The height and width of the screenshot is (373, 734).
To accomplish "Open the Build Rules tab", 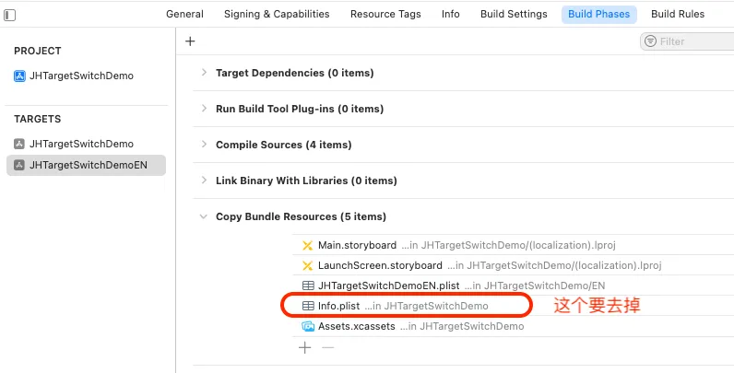I will point(678,15).
